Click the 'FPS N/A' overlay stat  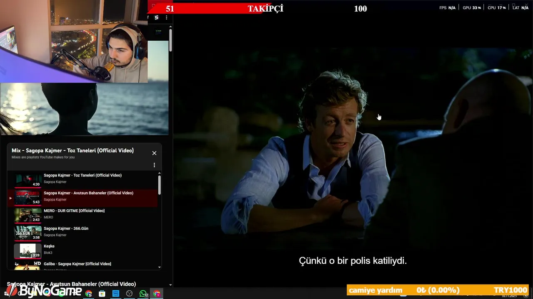coord(447,8)
